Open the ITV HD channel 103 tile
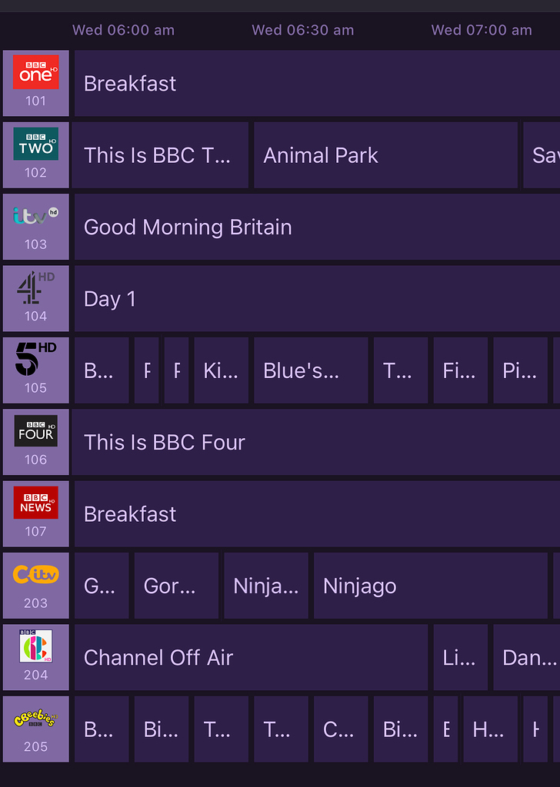This screenshot has height=787, width=560. 35,227
